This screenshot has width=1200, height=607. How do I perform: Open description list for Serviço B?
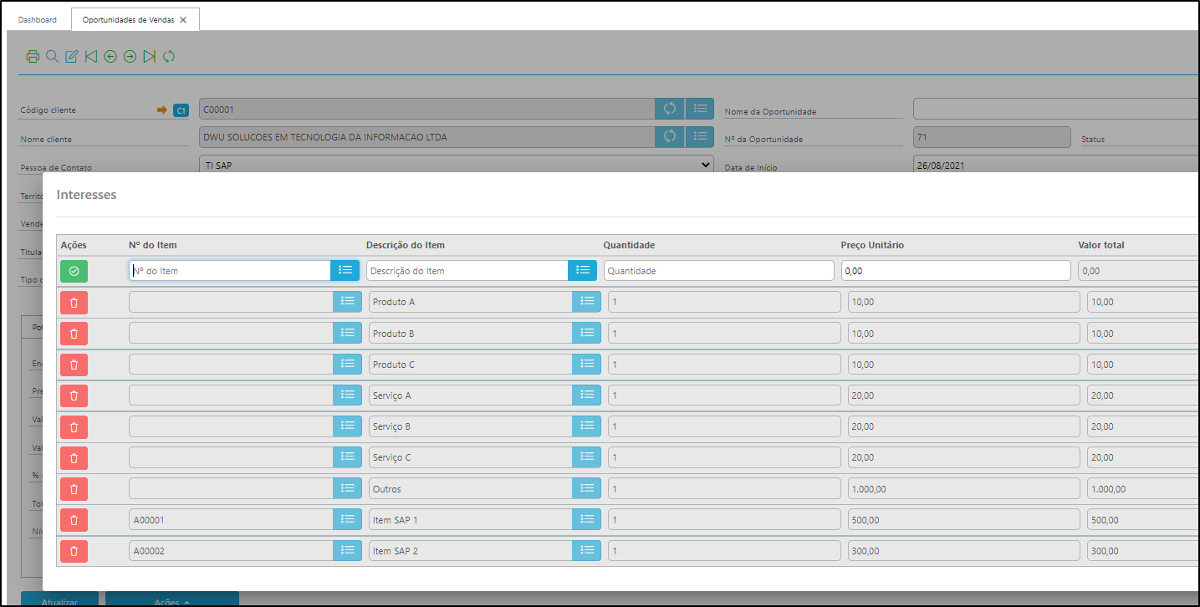(x=587, y=426)
